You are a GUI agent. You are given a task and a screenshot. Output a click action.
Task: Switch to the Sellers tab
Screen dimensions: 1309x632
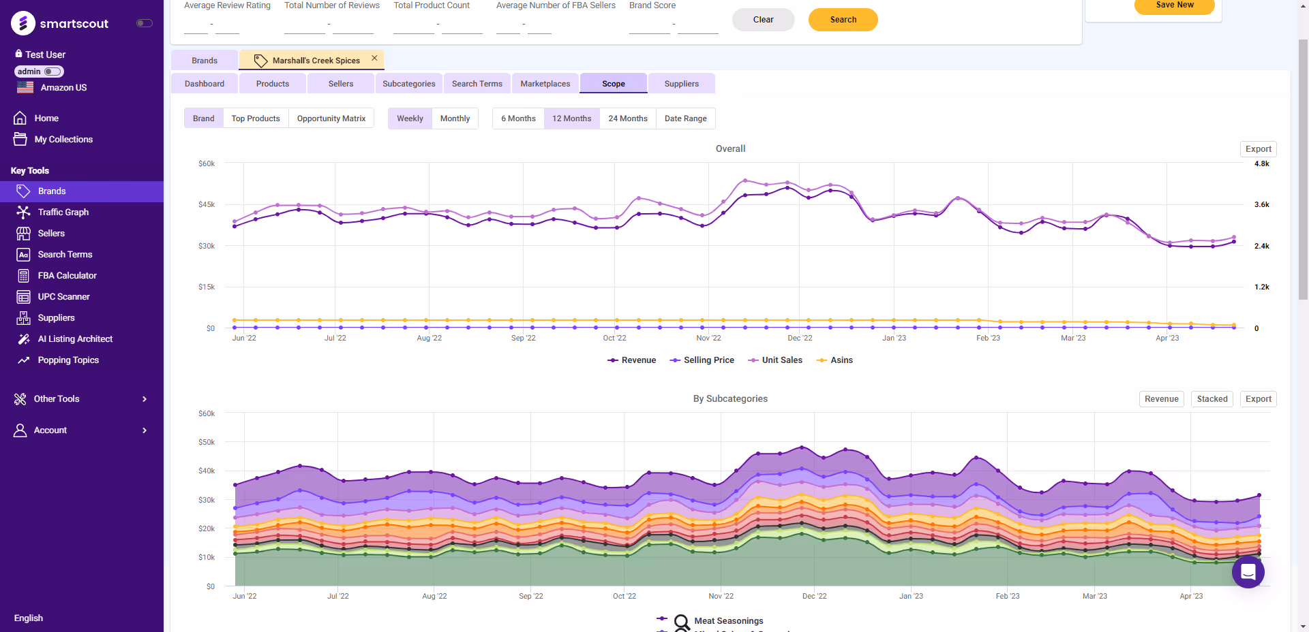tap(341, 84)
